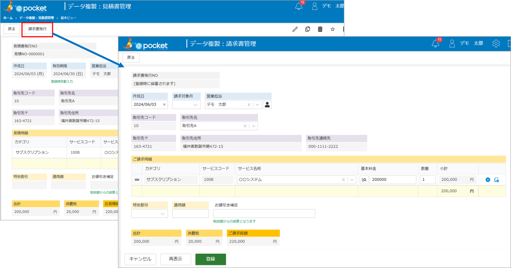The height and width of the screenshot is (268, 511).
Task: Click the green 登録 button
Action: coord(211,259)
